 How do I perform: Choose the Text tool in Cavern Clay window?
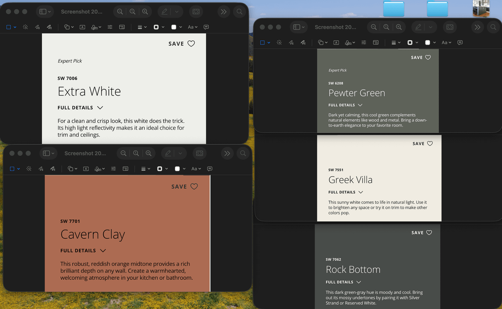pos(86,169)
